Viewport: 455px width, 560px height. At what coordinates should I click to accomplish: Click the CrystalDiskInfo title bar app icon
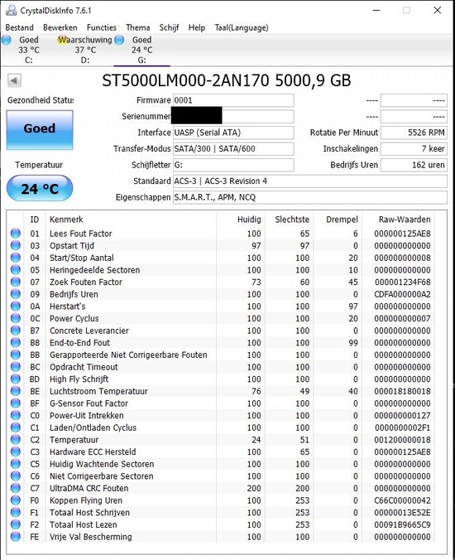[x=11, y=11]
